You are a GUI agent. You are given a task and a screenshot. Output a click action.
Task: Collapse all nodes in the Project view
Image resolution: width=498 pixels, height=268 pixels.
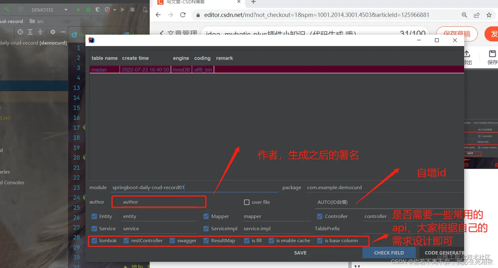[x=40, y=32]
